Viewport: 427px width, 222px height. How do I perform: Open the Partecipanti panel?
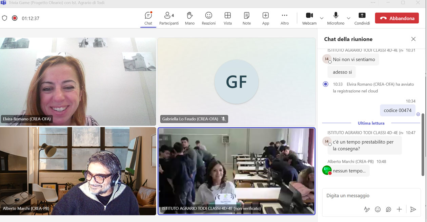coord(169,18)
